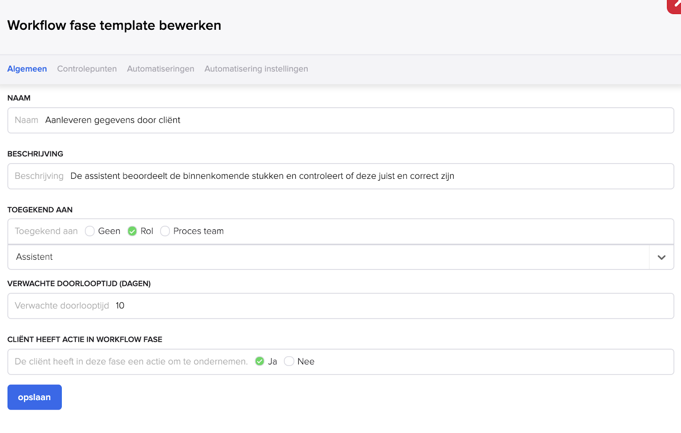Go to Automatisering instellingen tab

click(x=256, y=69)
